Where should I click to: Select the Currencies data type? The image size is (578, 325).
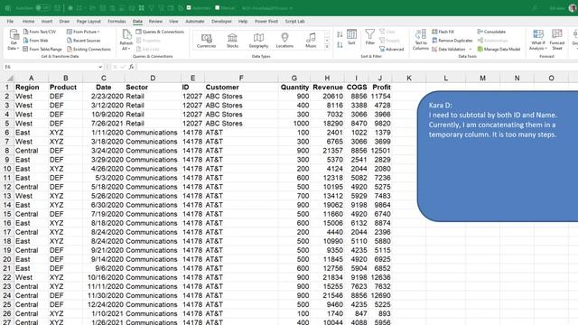click(x=207, y=41)
